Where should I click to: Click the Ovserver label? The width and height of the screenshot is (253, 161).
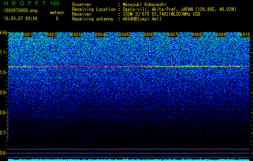(82, 4)
